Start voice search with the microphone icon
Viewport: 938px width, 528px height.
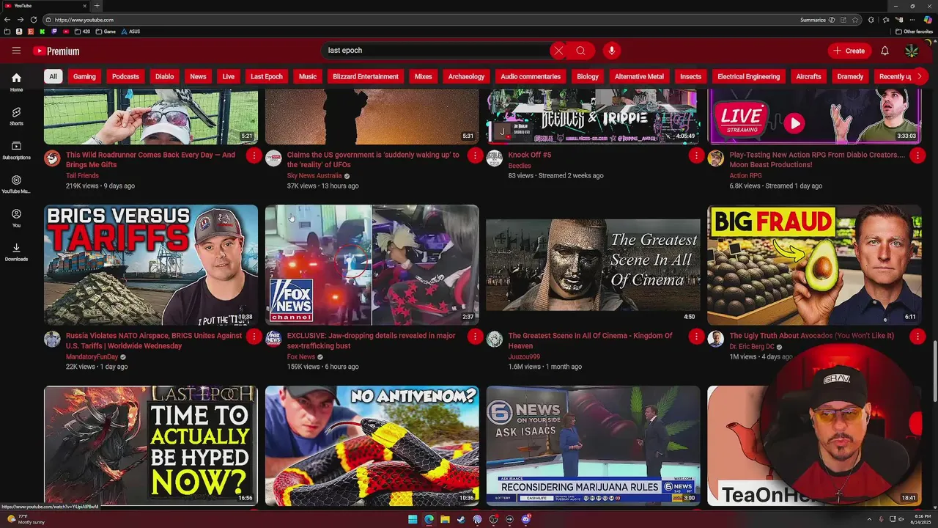(x=611, y=51)
